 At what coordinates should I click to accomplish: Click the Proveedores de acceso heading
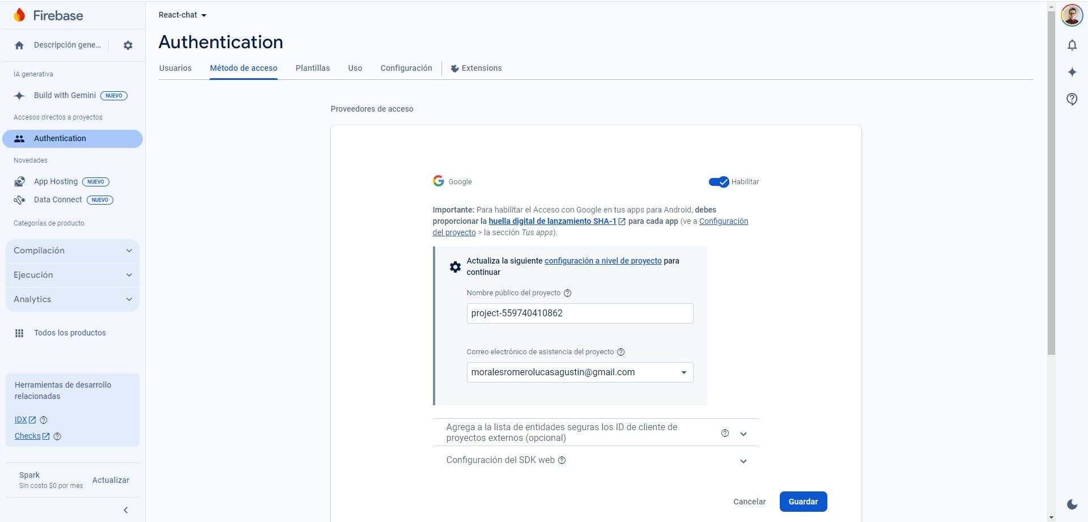tap(372, 109)
